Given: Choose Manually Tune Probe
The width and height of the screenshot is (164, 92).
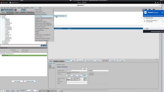Looking at the screenshot, I should (60, 16).
